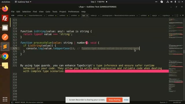
Task: Show all applications grid
Action: pos(5,99)
